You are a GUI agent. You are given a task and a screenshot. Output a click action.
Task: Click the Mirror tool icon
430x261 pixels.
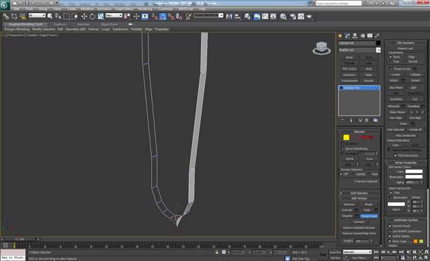click(229, 16)
